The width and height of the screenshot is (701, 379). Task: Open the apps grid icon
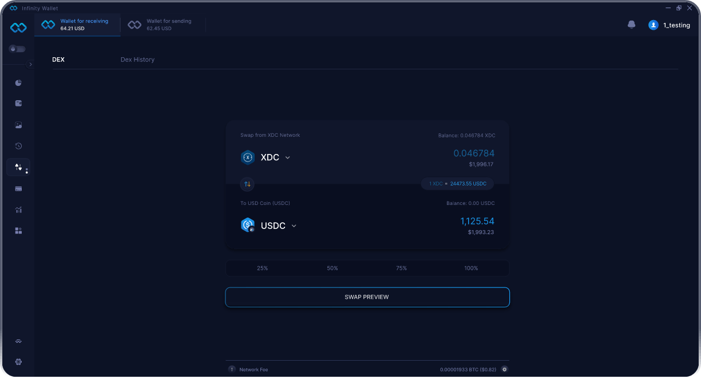18,231
